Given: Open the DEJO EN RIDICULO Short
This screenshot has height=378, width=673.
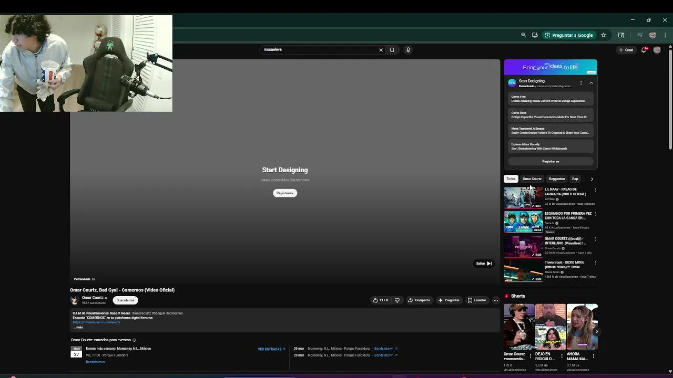Looking at the screenshot, I should click(x=550, y=327).
